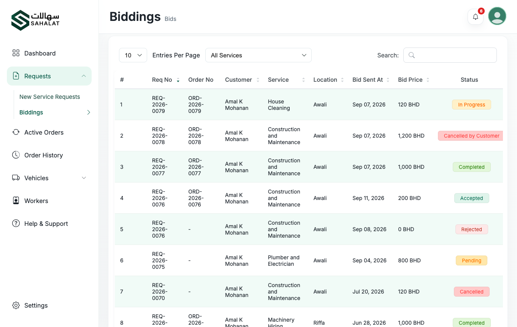
Task: Click the Biddings sidebar link
Action: tap(31, 113)
